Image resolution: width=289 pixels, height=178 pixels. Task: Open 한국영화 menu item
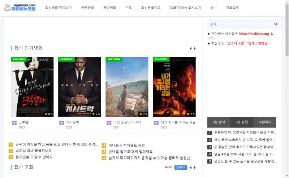87,8
